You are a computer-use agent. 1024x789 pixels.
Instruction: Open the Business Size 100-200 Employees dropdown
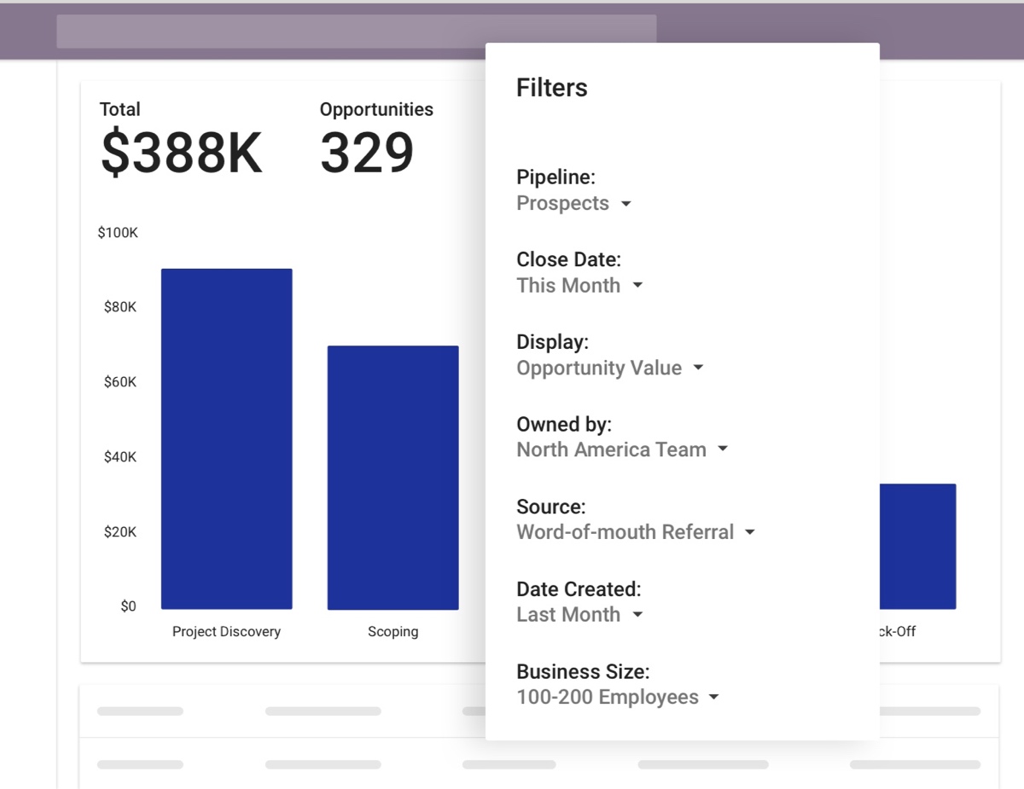pos(618,698)
